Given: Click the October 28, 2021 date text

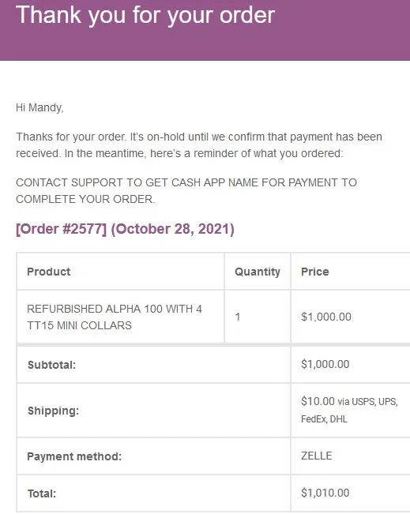Looking at the screenshot, I should click(172, 228).
